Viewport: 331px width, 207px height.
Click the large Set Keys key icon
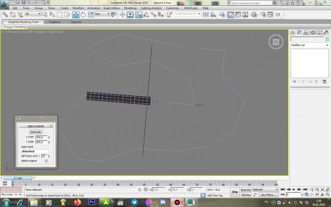click(235, 192)
